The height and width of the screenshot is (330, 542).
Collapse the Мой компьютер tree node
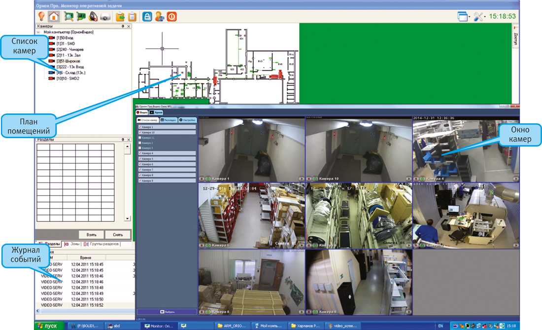point(38,32)
